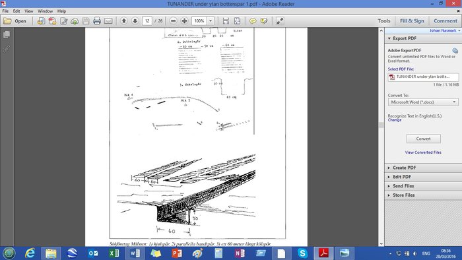Open the Edit menu
462x260 pixels.
pos(16,11)
